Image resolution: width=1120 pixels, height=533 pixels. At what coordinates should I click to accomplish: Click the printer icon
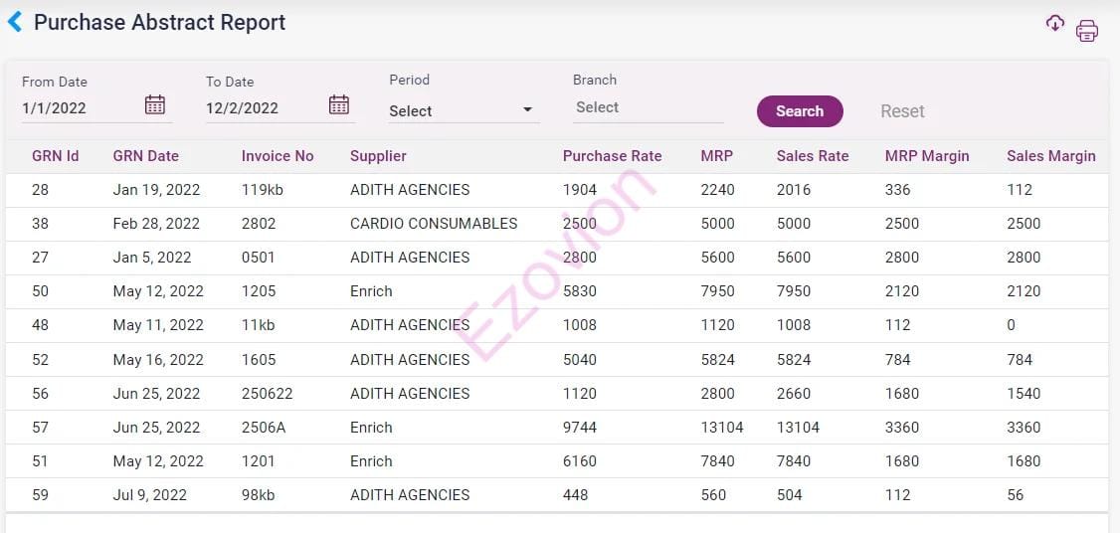click(1086, 31)
